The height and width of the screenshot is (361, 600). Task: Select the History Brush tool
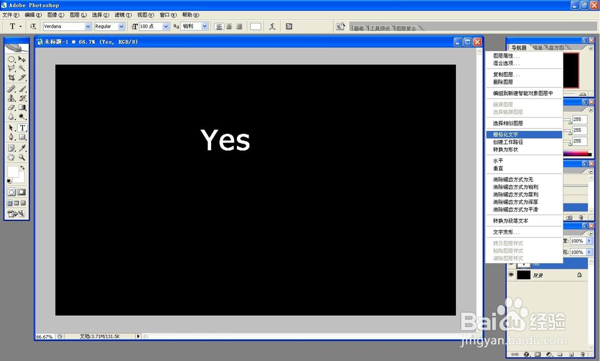22,98
